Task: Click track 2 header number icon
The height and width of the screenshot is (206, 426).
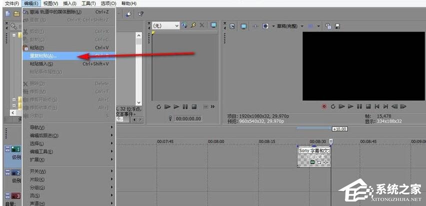Action: pos(15,173)
